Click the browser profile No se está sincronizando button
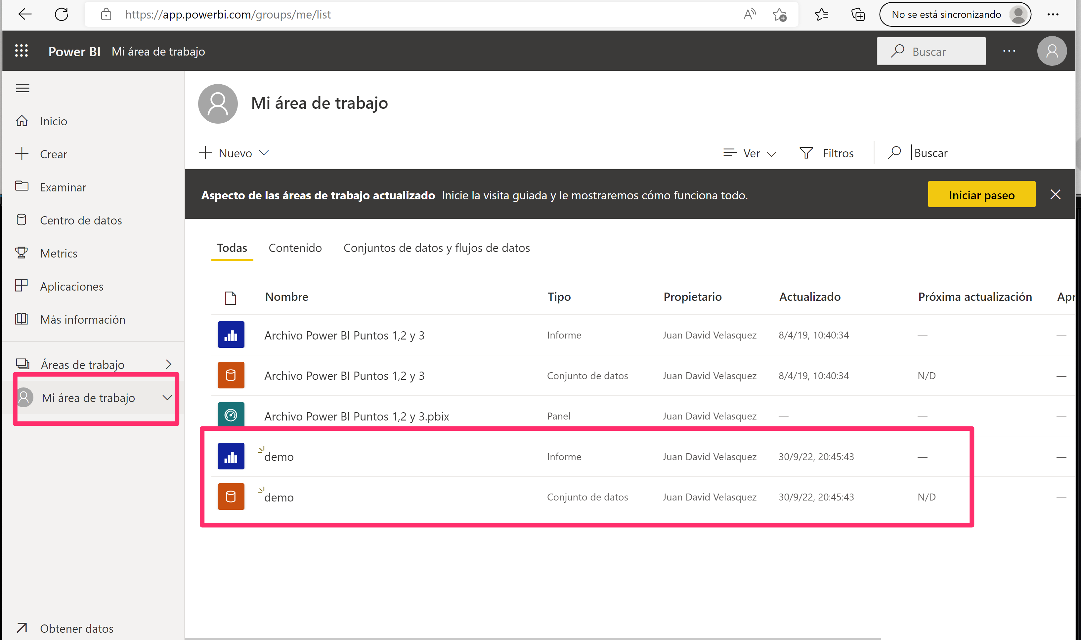 pos(955,15)
